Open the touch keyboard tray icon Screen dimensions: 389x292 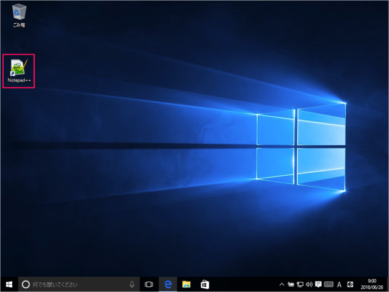click(329, 285)
